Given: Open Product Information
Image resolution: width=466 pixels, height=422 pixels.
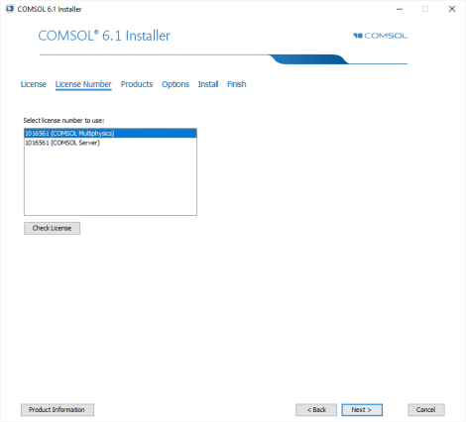Looking at the screenshot, I should (58, 410).
